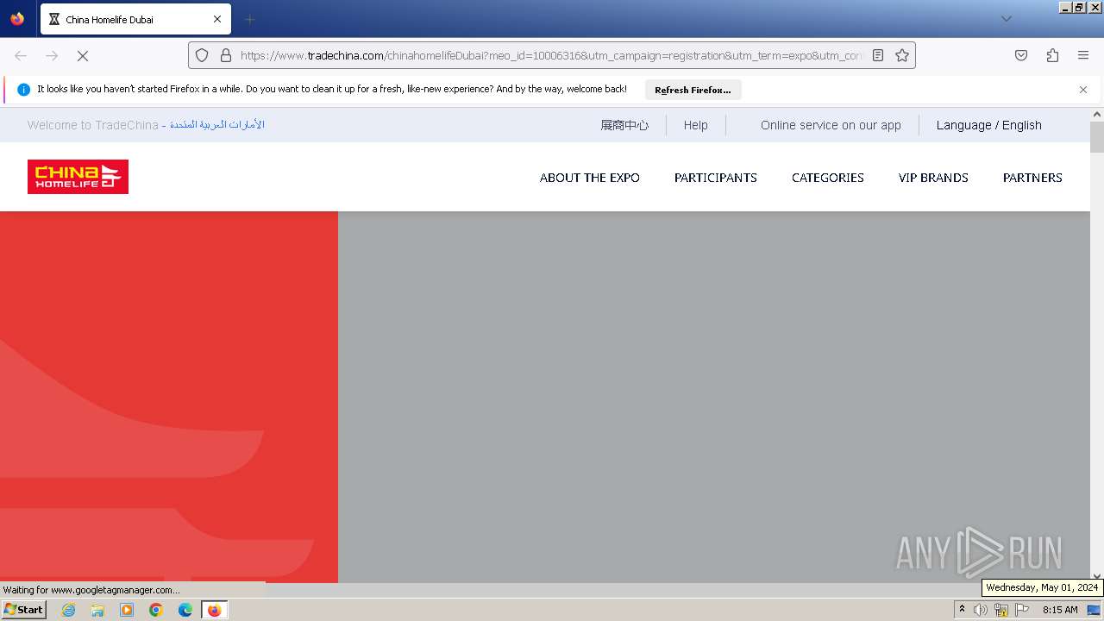1104x621 pixels.
Task: View site security padlock info
Action: click(x=226, y=55)
